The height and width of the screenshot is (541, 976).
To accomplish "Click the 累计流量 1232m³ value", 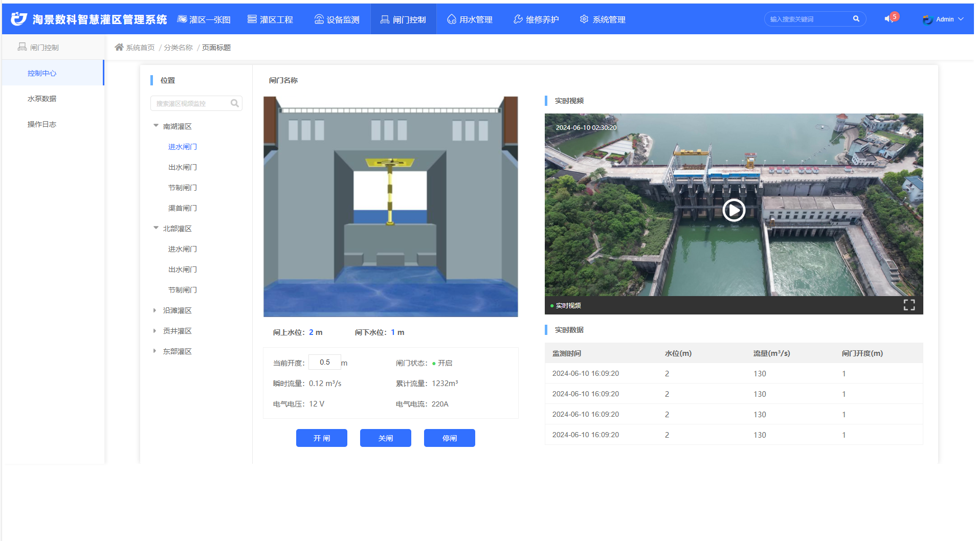I will tap(445, 383).
